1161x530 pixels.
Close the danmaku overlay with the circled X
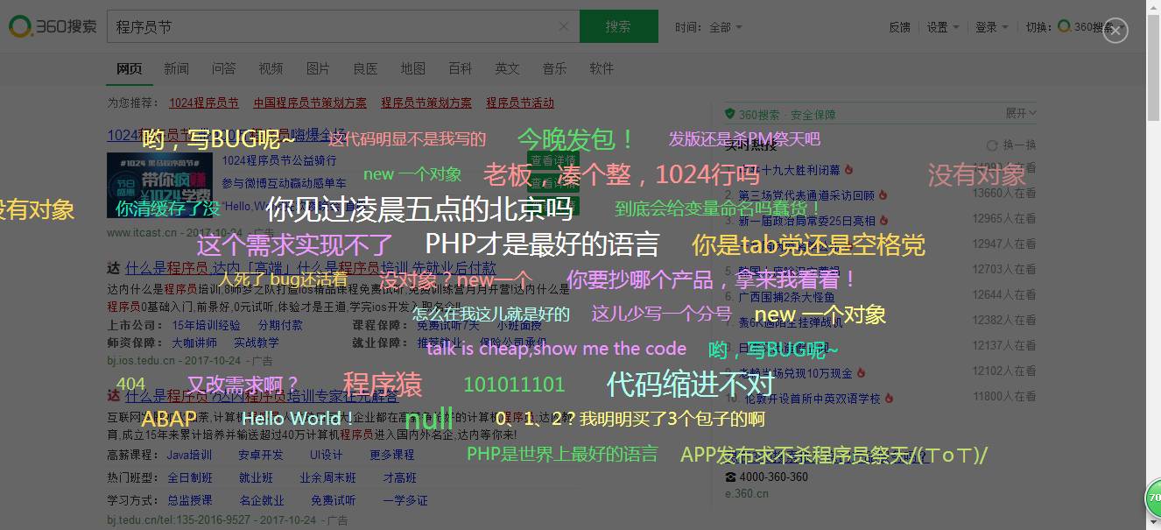coord(1115,31)
